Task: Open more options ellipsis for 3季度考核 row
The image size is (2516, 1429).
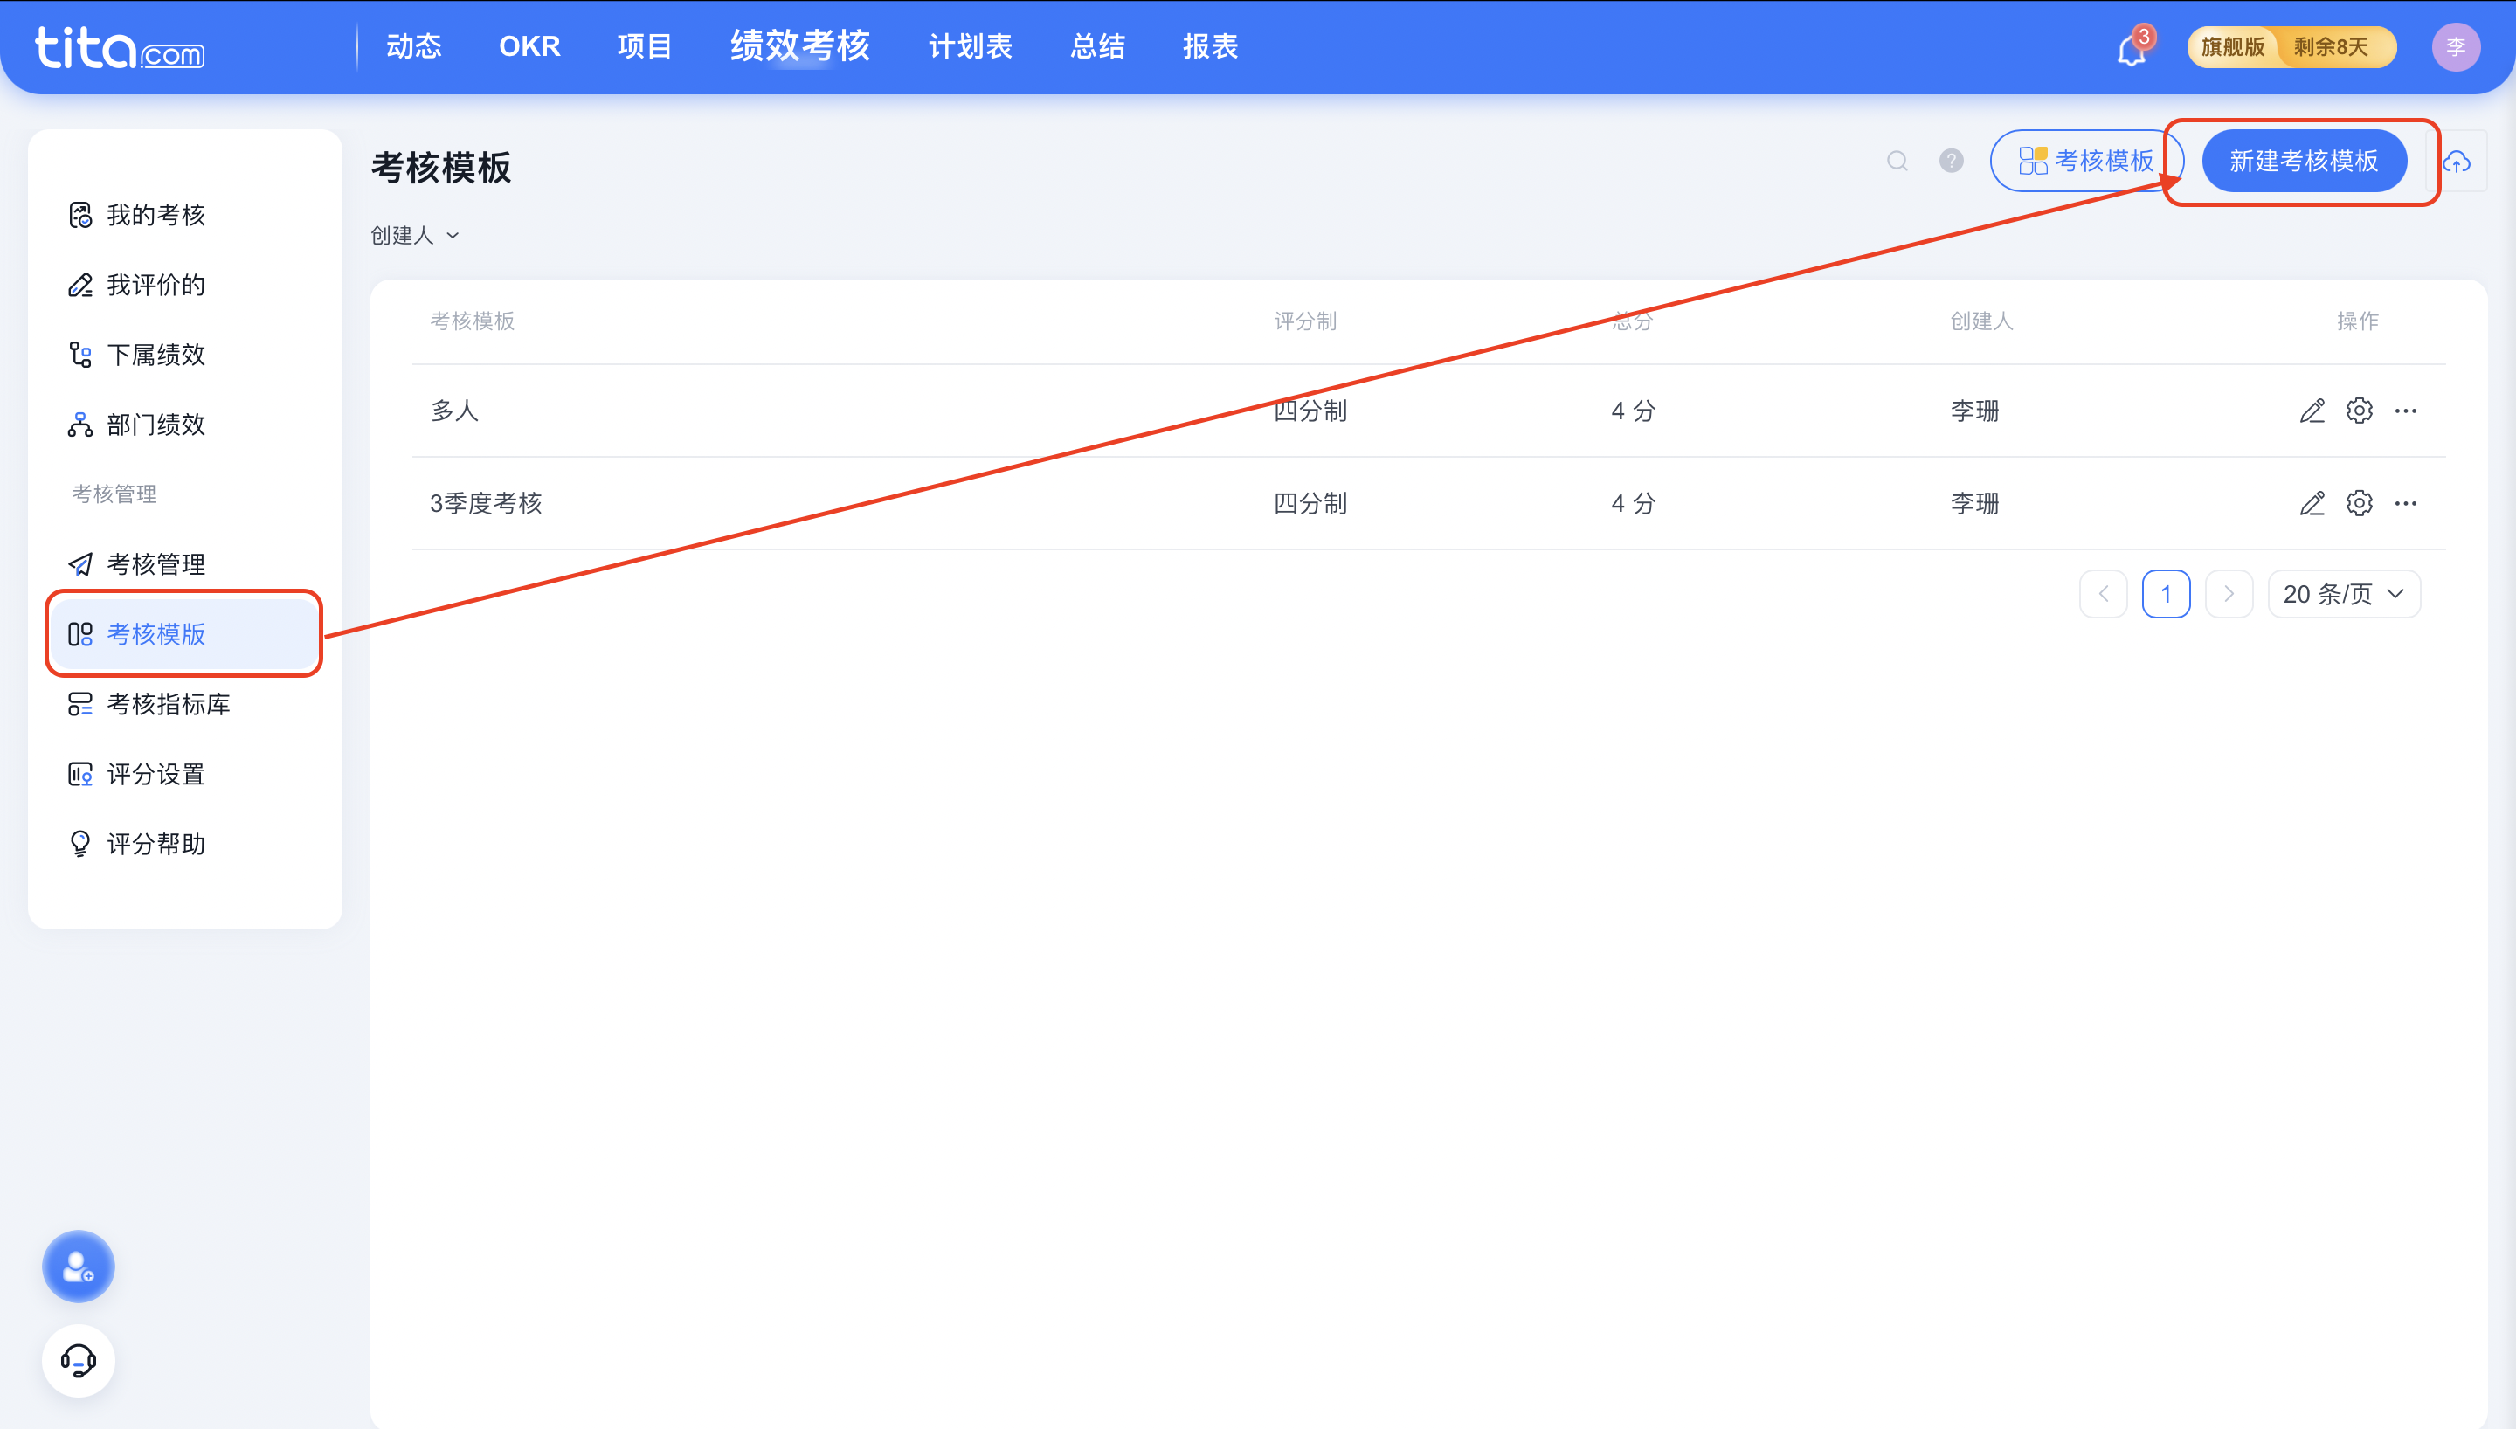Action: [x=2405, y=503]
